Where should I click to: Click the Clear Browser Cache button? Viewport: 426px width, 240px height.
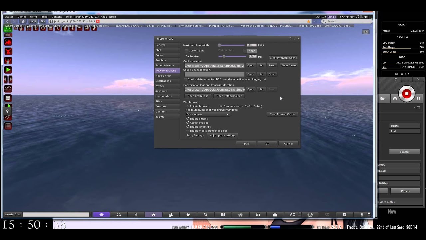click(282, 114)
